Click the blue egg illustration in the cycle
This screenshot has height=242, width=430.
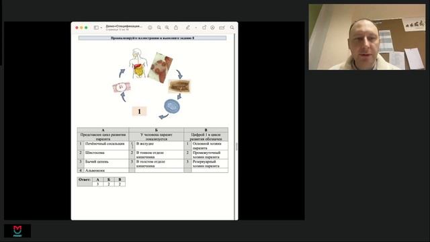(x=172, y=106)
